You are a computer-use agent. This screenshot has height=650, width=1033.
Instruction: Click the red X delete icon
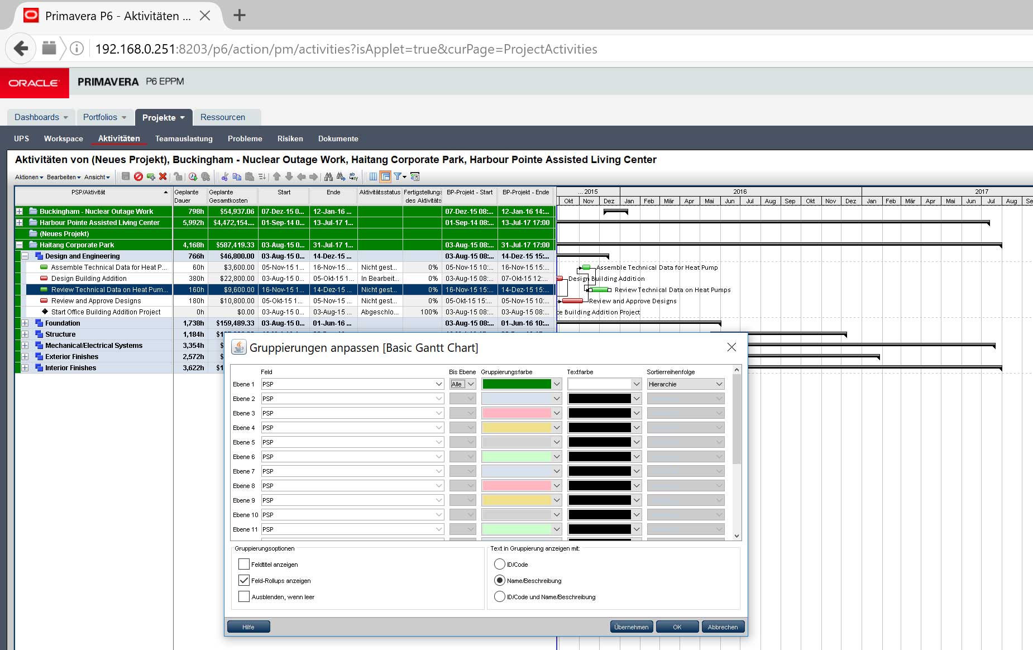click(163, 176)
